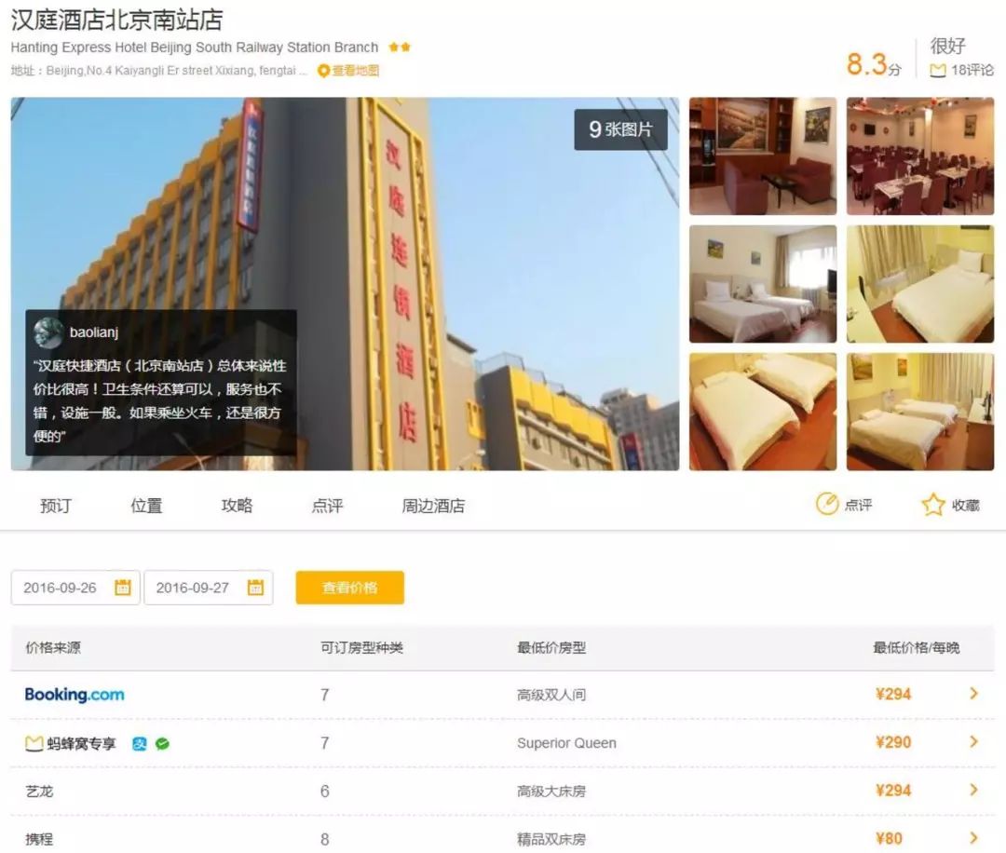Click the check-out date calendar icon
This screenshot has width=1006, height=853.
tap(255, 587)
